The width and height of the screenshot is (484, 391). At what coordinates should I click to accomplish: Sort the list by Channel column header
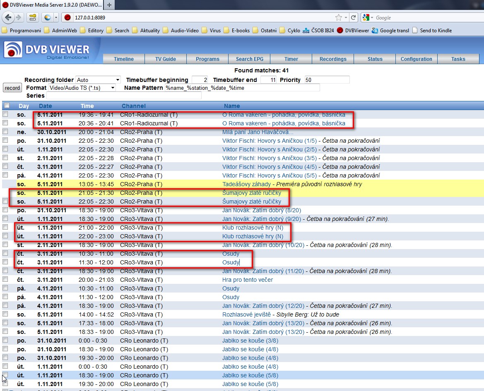(x=133, y=106)
